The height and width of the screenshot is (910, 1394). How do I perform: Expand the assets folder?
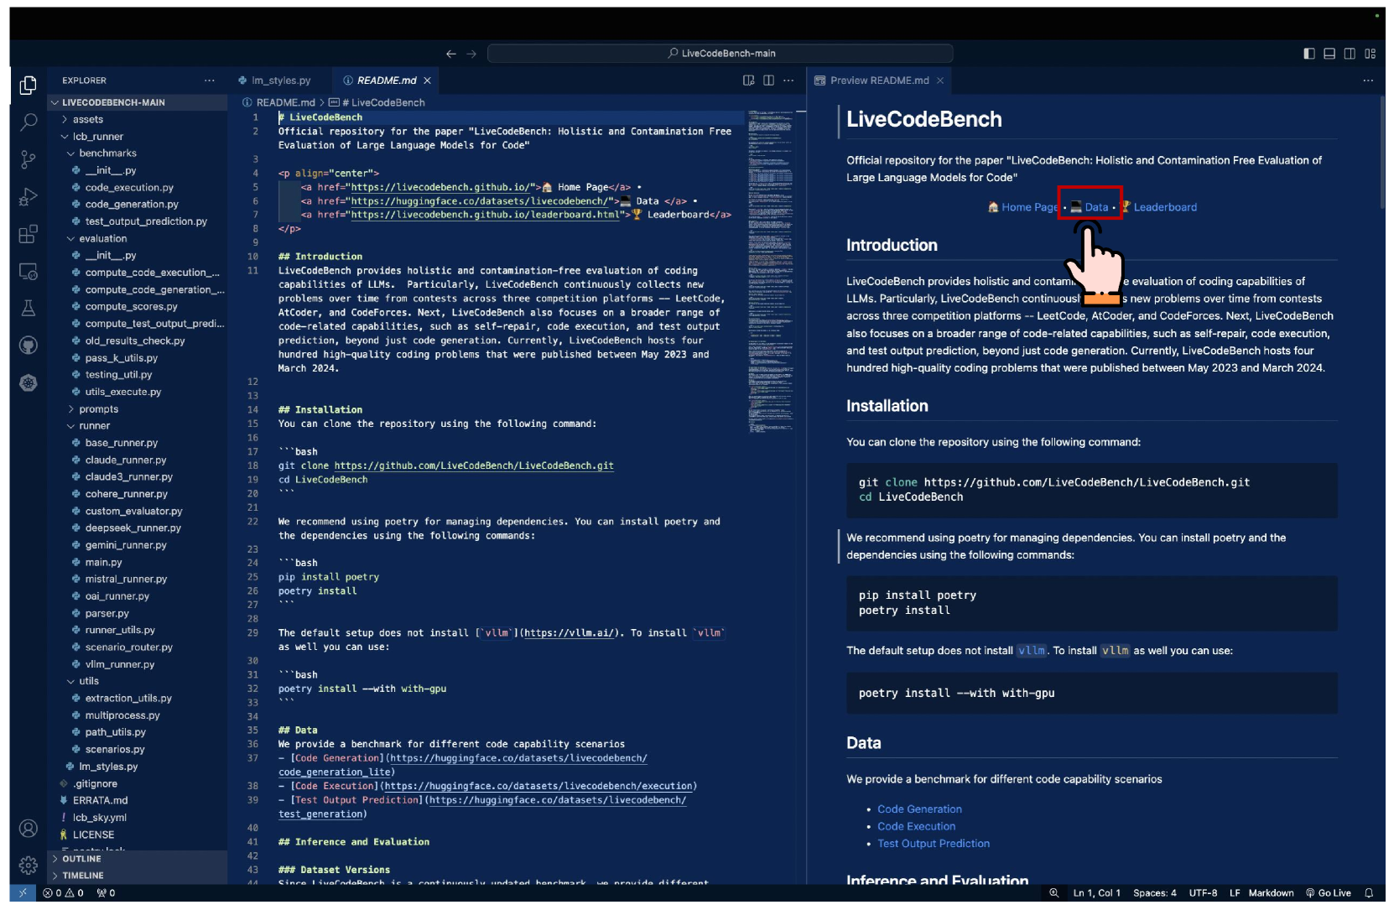pos(87,120)
